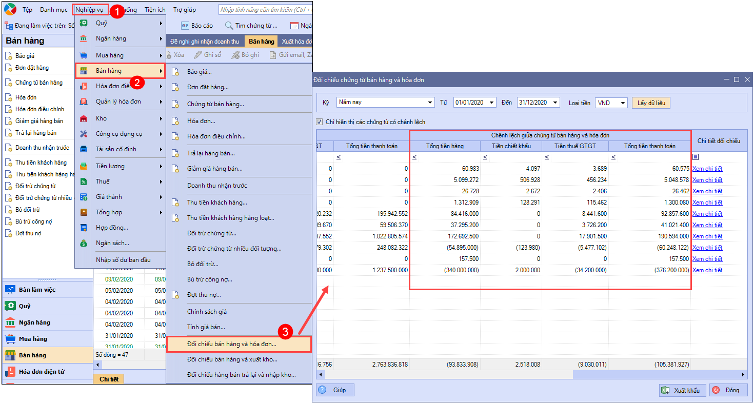The image size is (754, 404).
Task: Click the Kho warehouse icon in menu
Action: point(84,118)
